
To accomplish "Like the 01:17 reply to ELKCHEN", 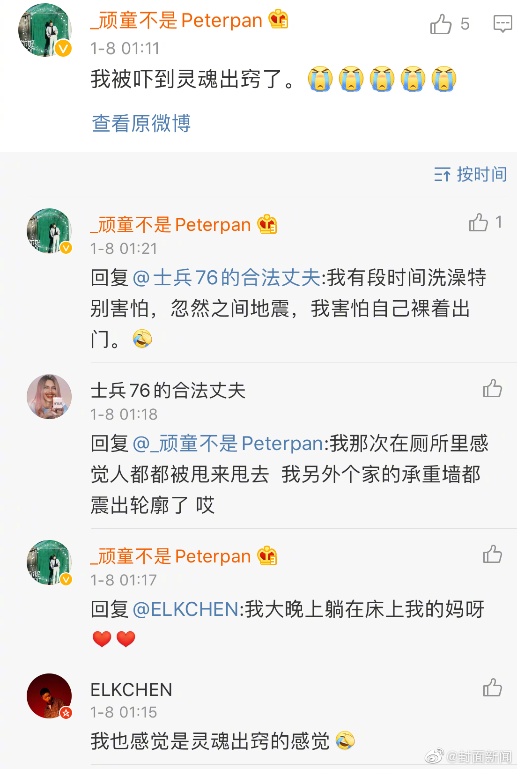I will pyautogui.click(x=492, y=554).
